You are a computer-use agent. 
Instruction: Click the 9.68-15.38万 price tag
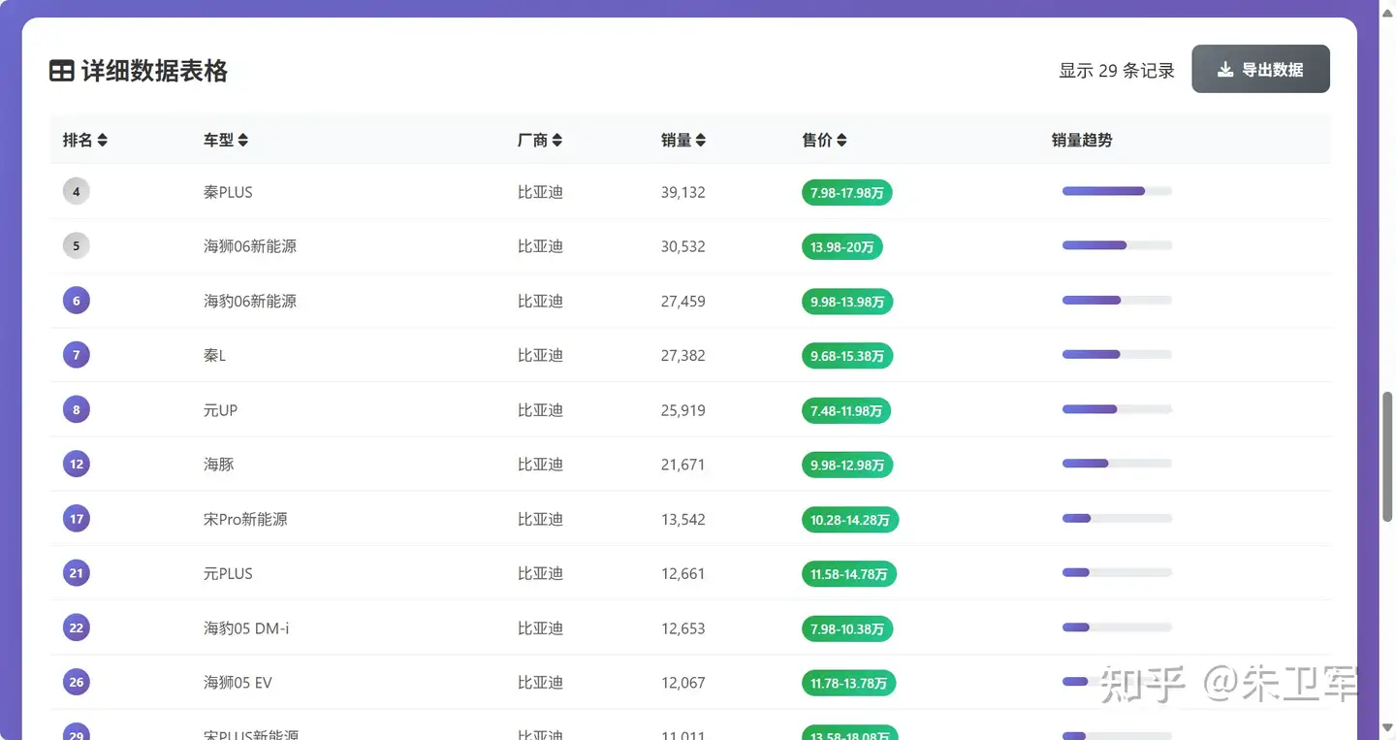(847, 355)
